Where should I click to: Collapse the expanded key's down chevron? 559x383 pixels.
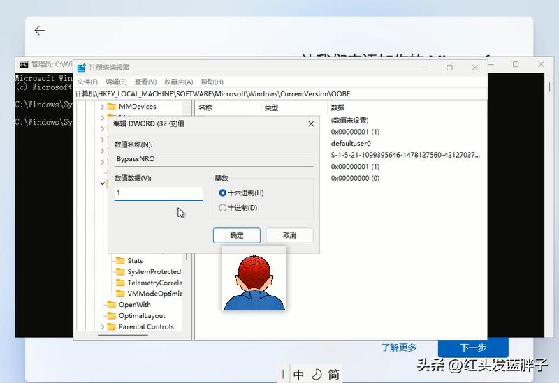[x=103, y=183]
